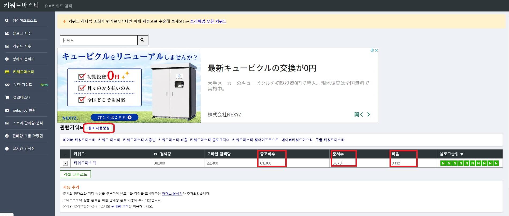Open the 판매량 분석 link in notice
The height and width of the screenshot is (216, 509).
click(x=120, y=206)
